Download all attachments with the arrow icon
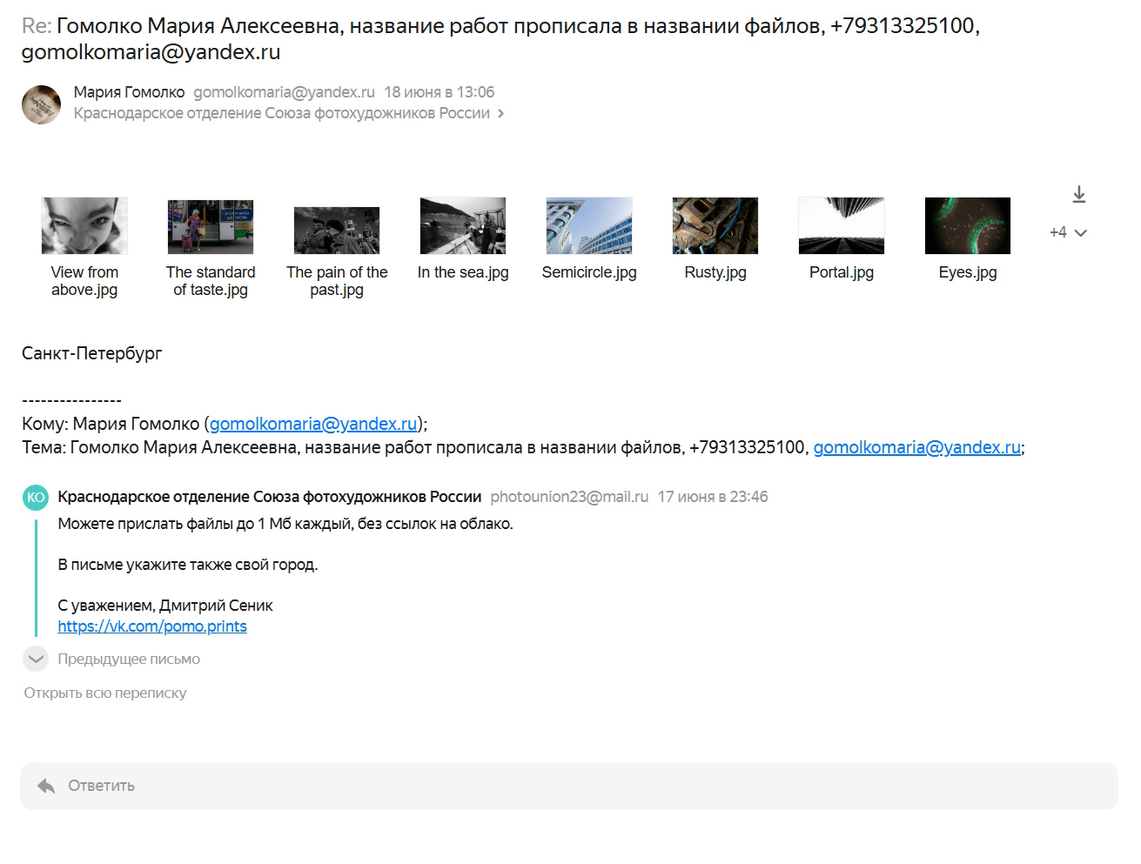The height and width of the screenshot is (864, 1141). pos(1078,194)
